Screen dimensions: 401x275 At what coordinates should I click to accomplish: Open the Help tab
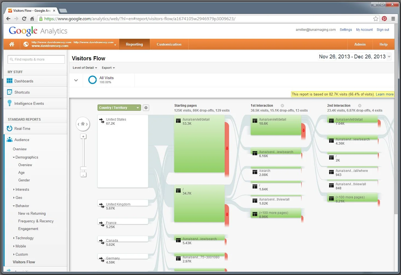point(384,44)
